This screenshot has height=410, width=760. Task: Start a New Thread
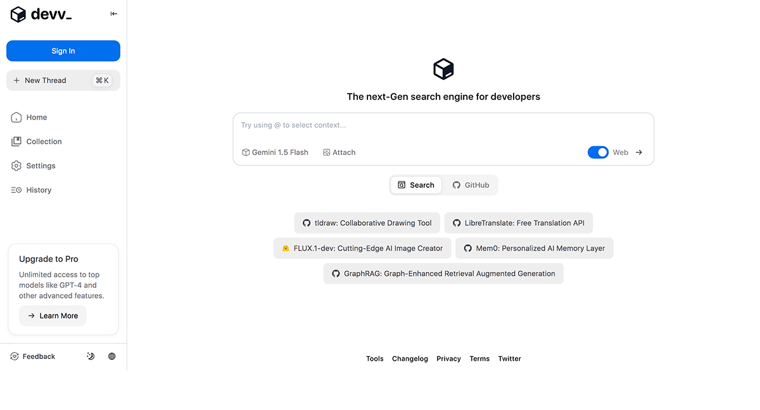coord(63,80)
